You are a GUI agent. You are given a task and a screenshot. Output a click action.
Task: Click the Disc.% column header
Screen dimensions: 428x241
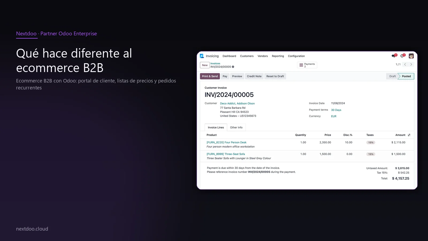[348, 135]
